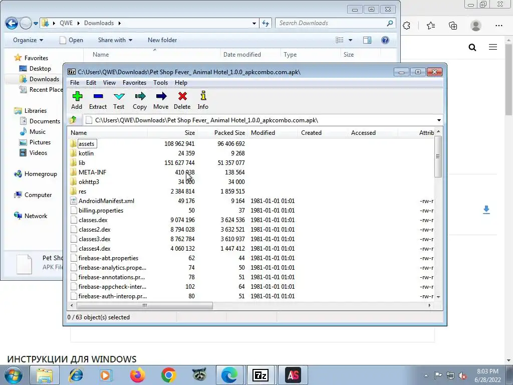Open Share with dropdown in Explorer
Screen dimensions: 513x385
pyautogui.click(x=115, y=40)
